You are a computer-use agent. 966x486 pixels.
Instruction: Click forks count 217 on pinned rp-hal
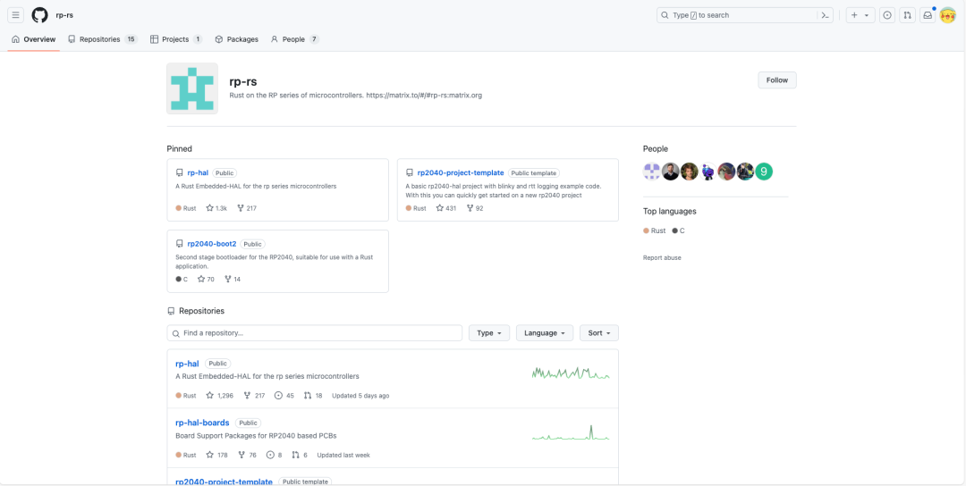pos(247,208)
